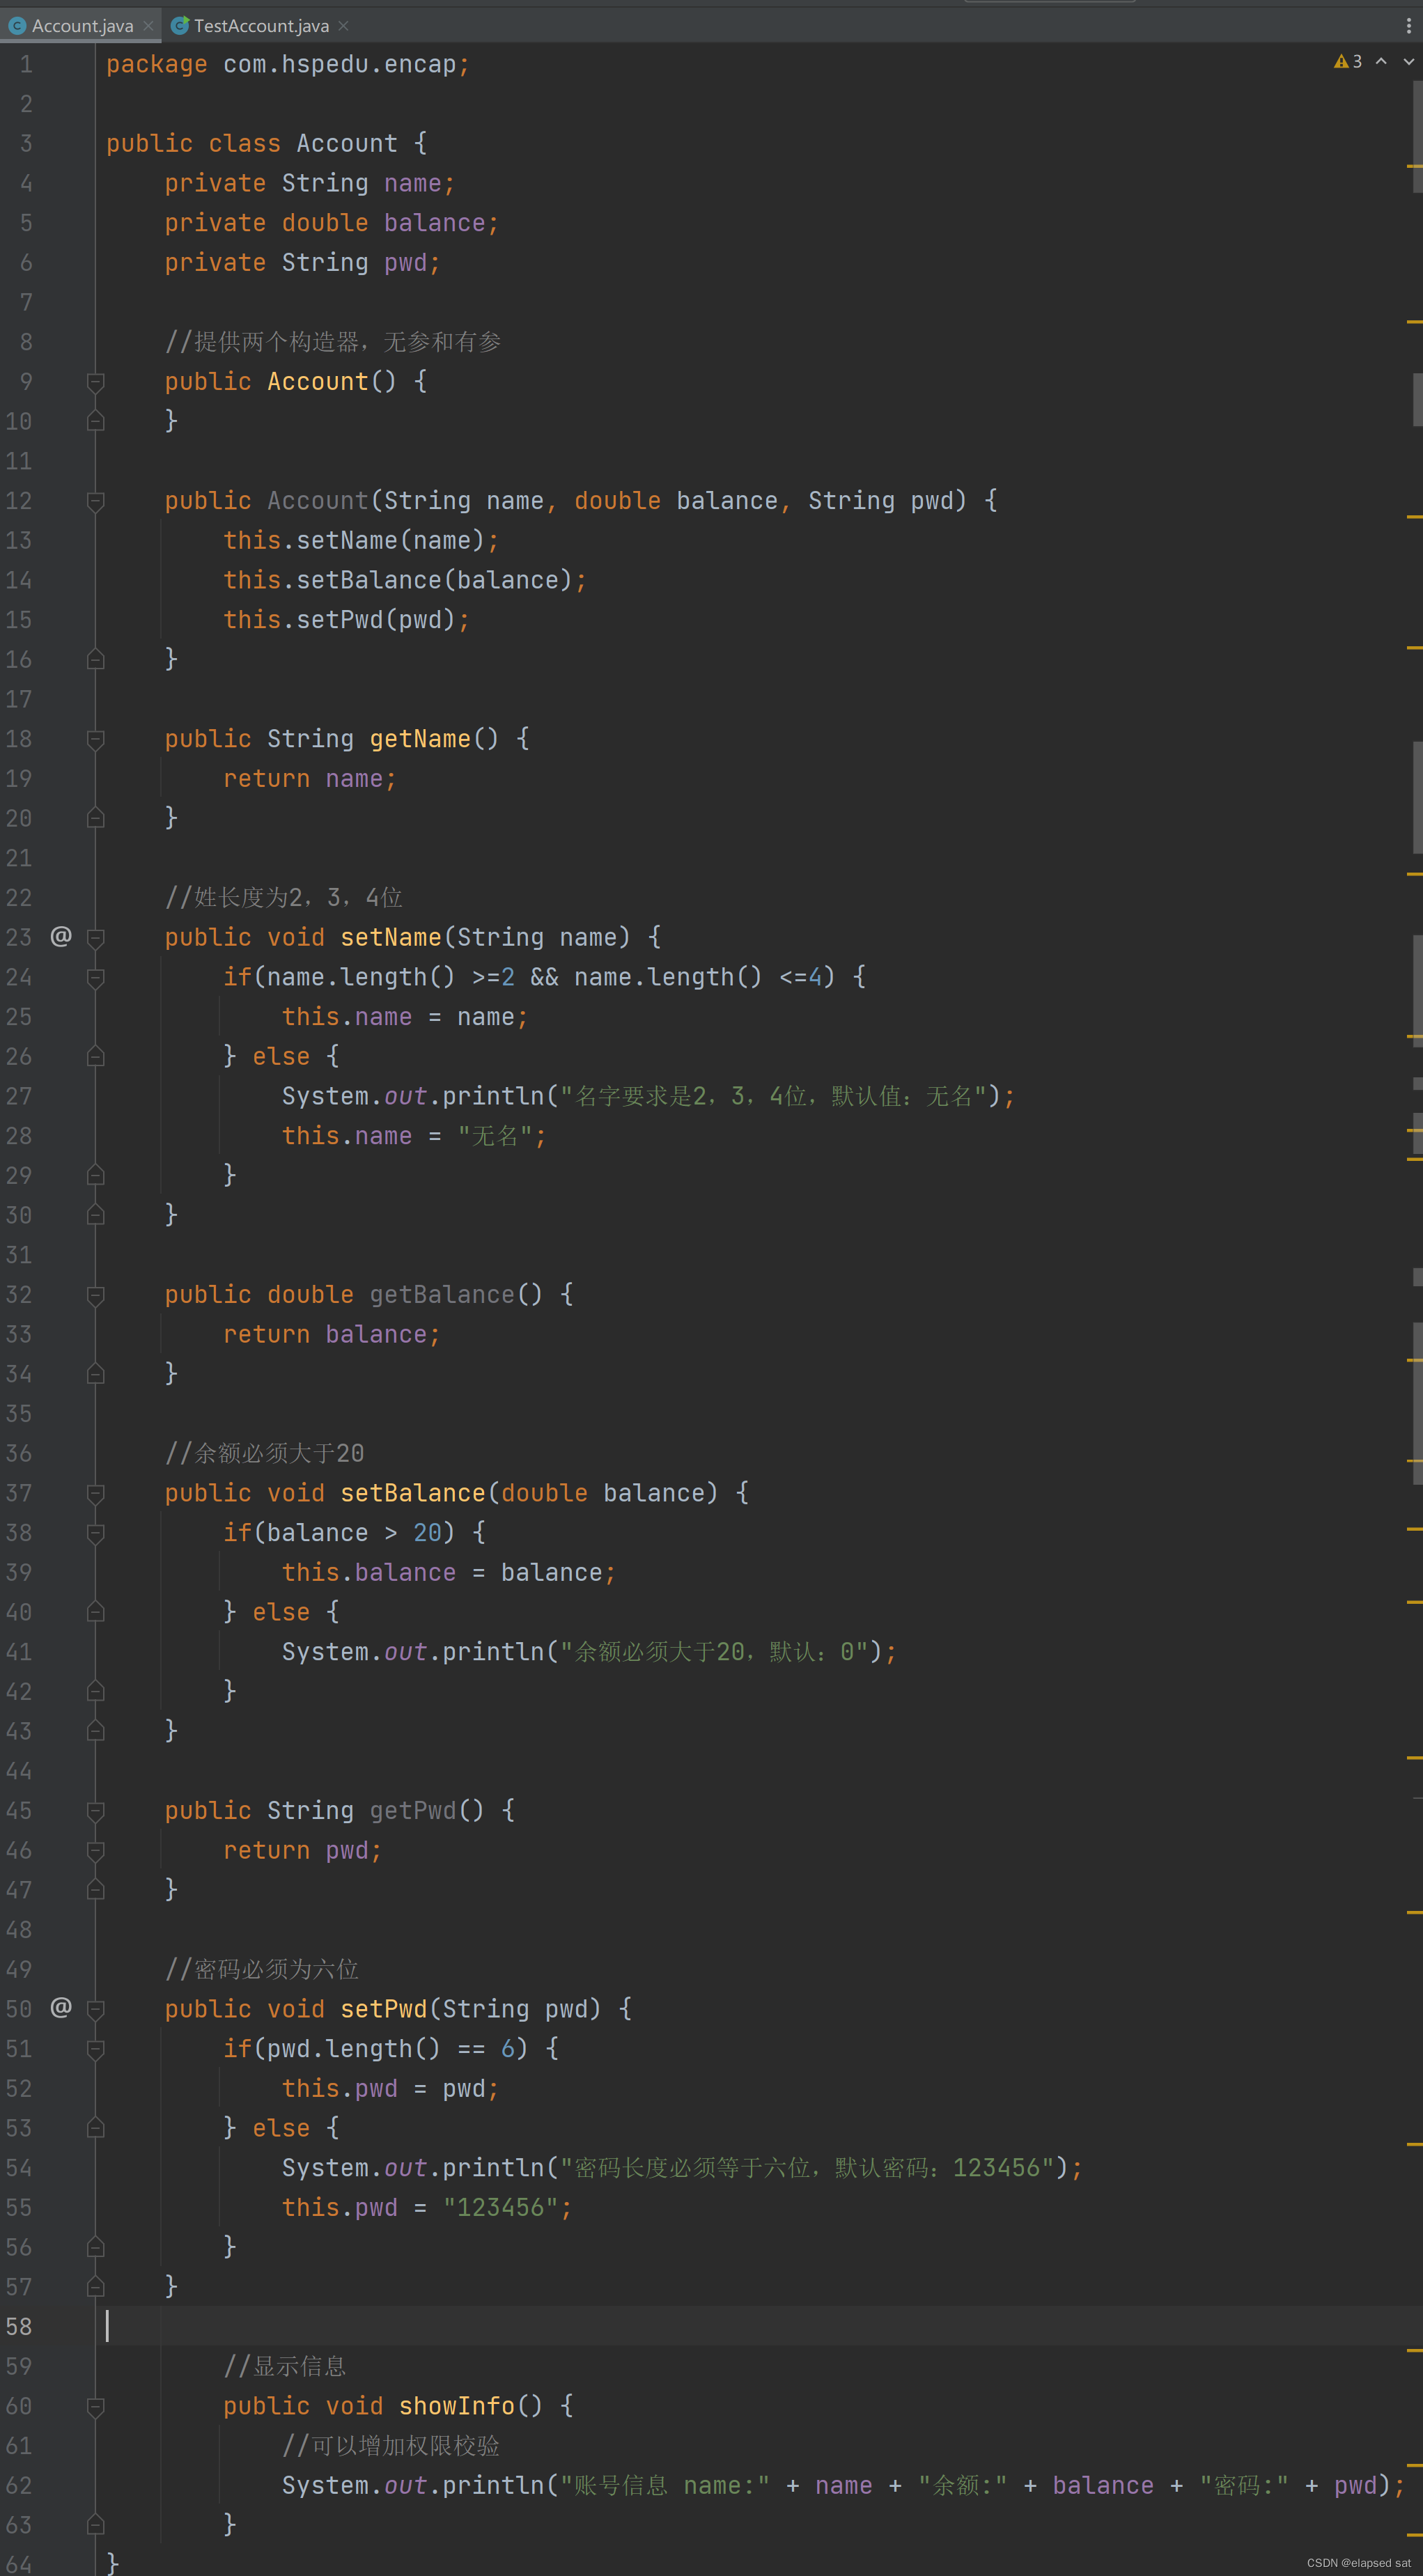Click the getBalance method name
This screenshot has width=1423, height=2576.
[442, 1294]
